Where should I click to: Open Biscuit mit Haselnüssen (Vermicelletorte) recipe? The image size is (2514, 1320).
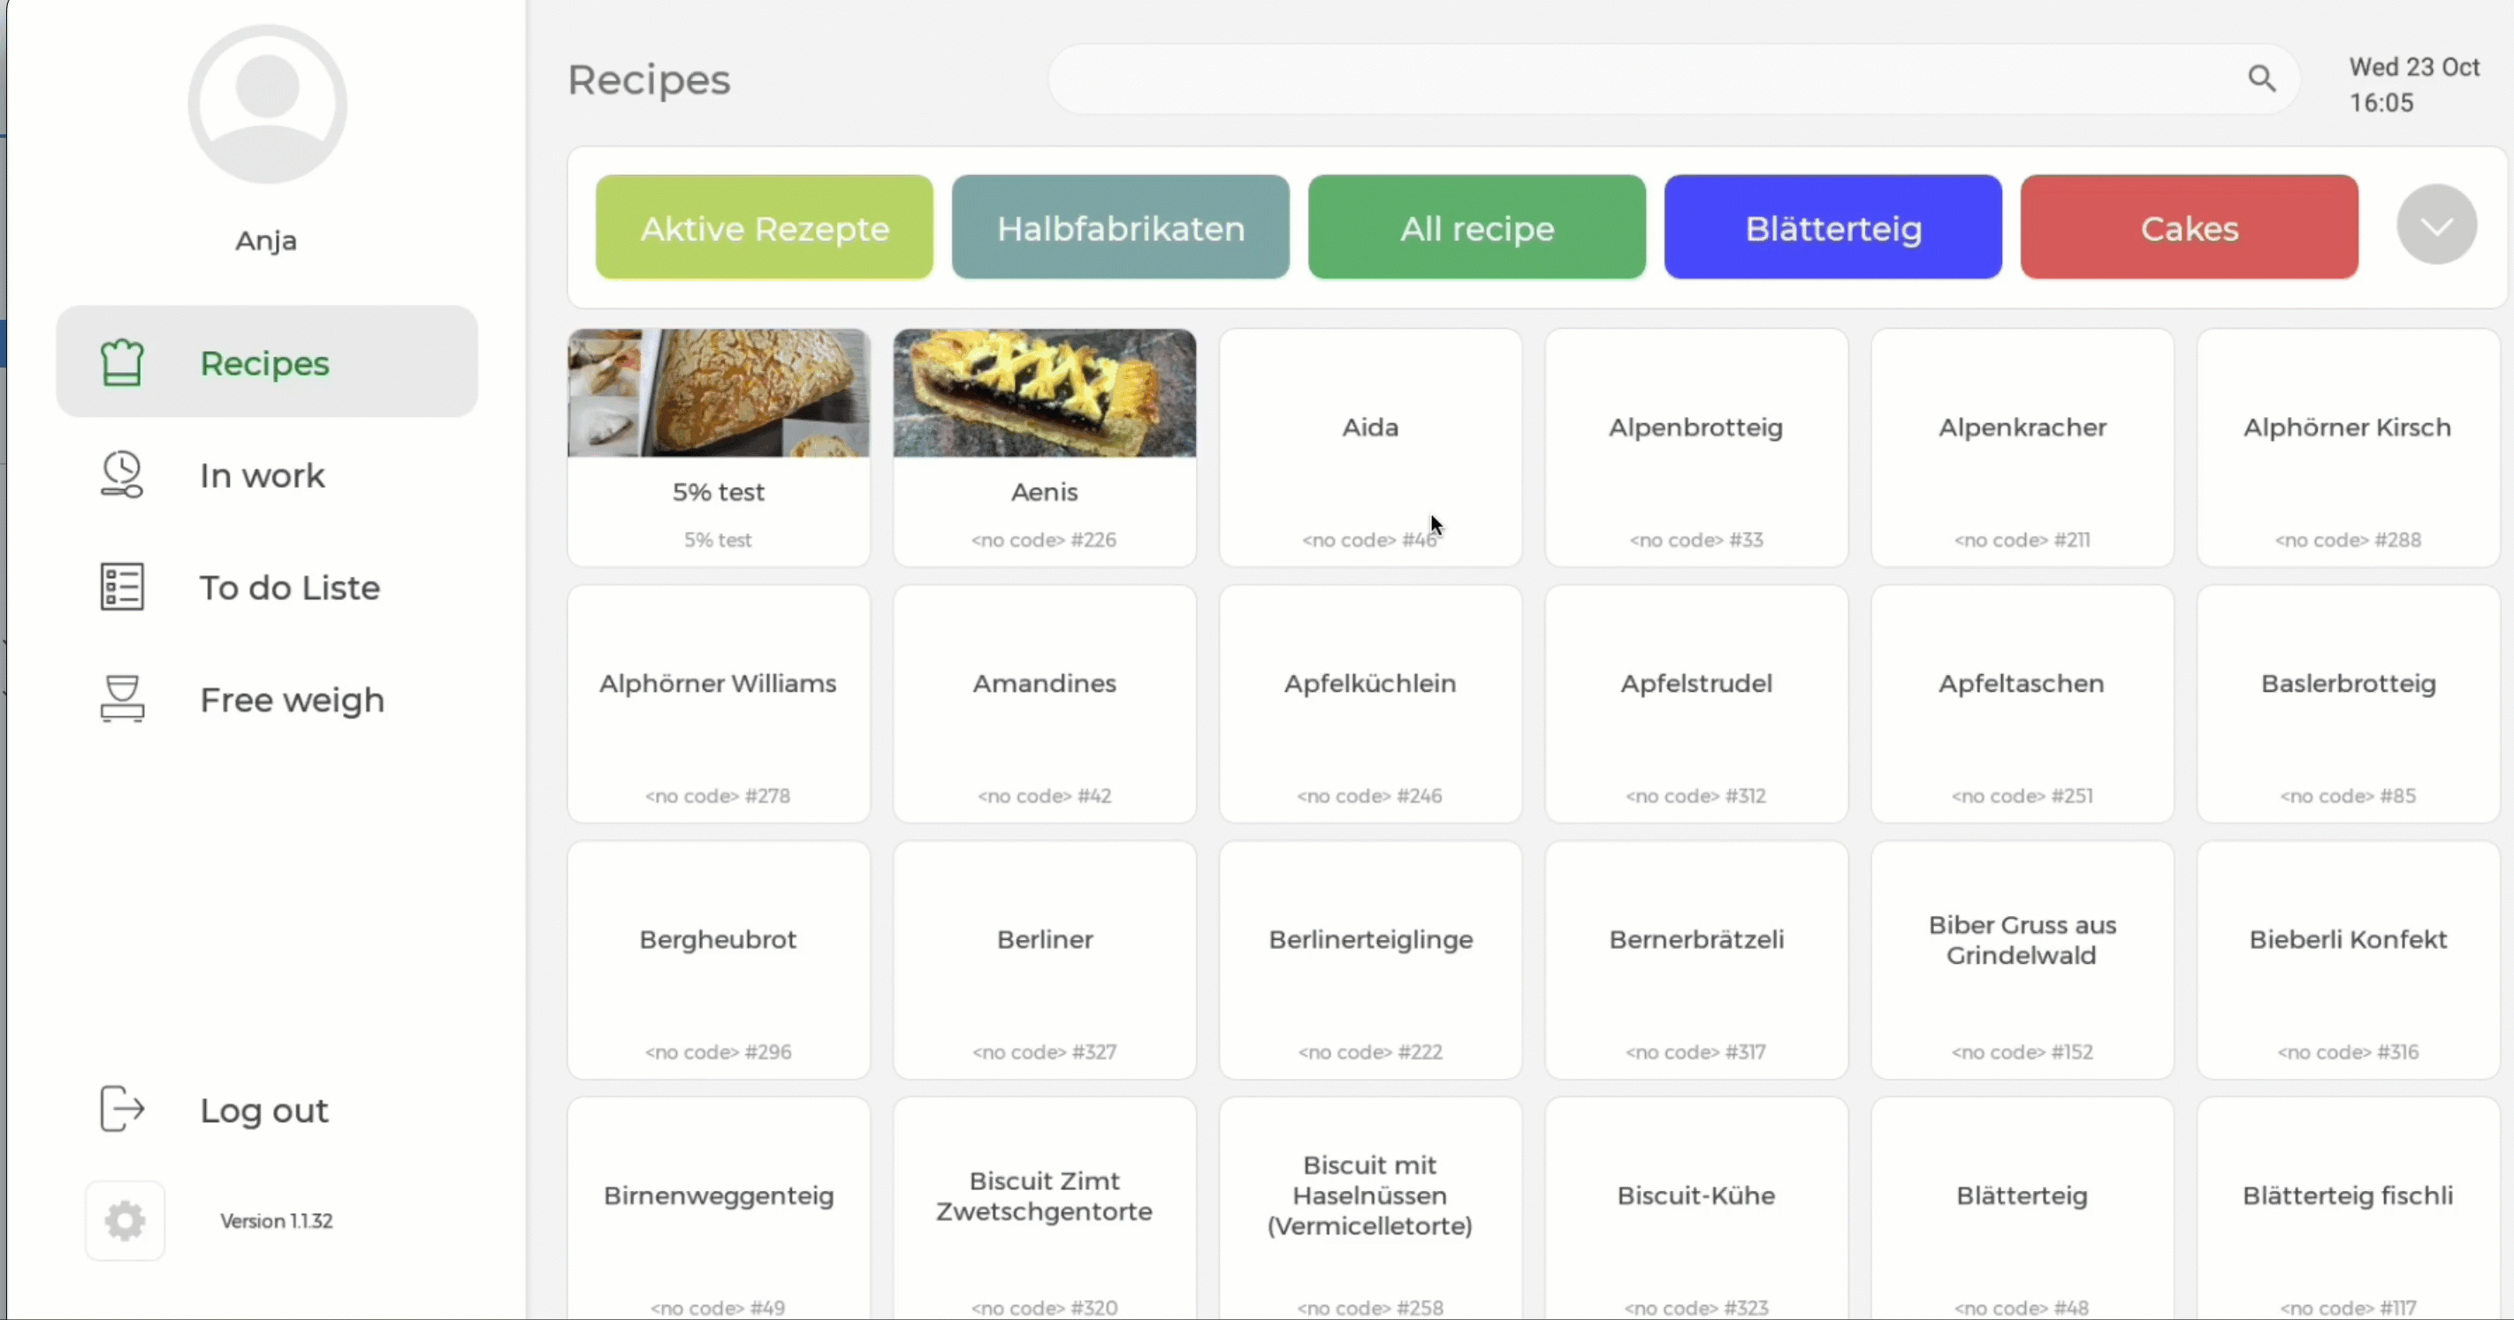click(x=1370, y=1210)
